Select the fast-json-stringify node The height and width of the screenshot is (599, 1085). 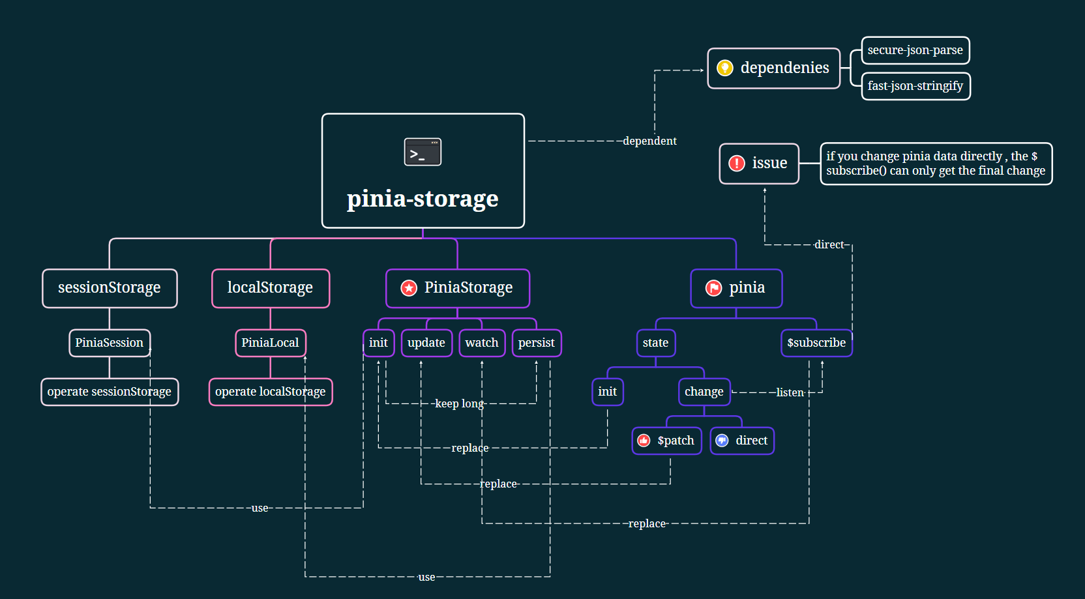(915, 86)
